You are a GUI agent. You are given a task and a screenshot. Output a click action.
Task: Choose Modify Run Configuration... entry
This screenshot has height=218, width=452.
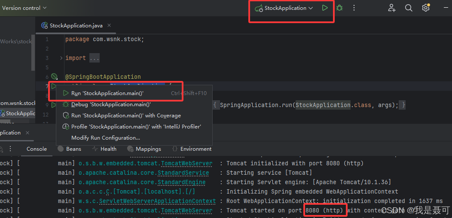click(134, 138)
